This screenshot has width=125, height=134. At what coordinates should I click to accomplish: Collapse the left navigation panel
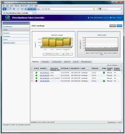tap(28, 23)
